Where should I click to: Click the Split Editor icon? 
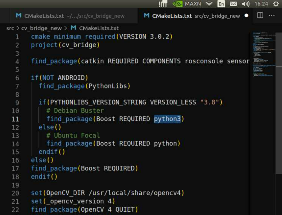(260, 15)
